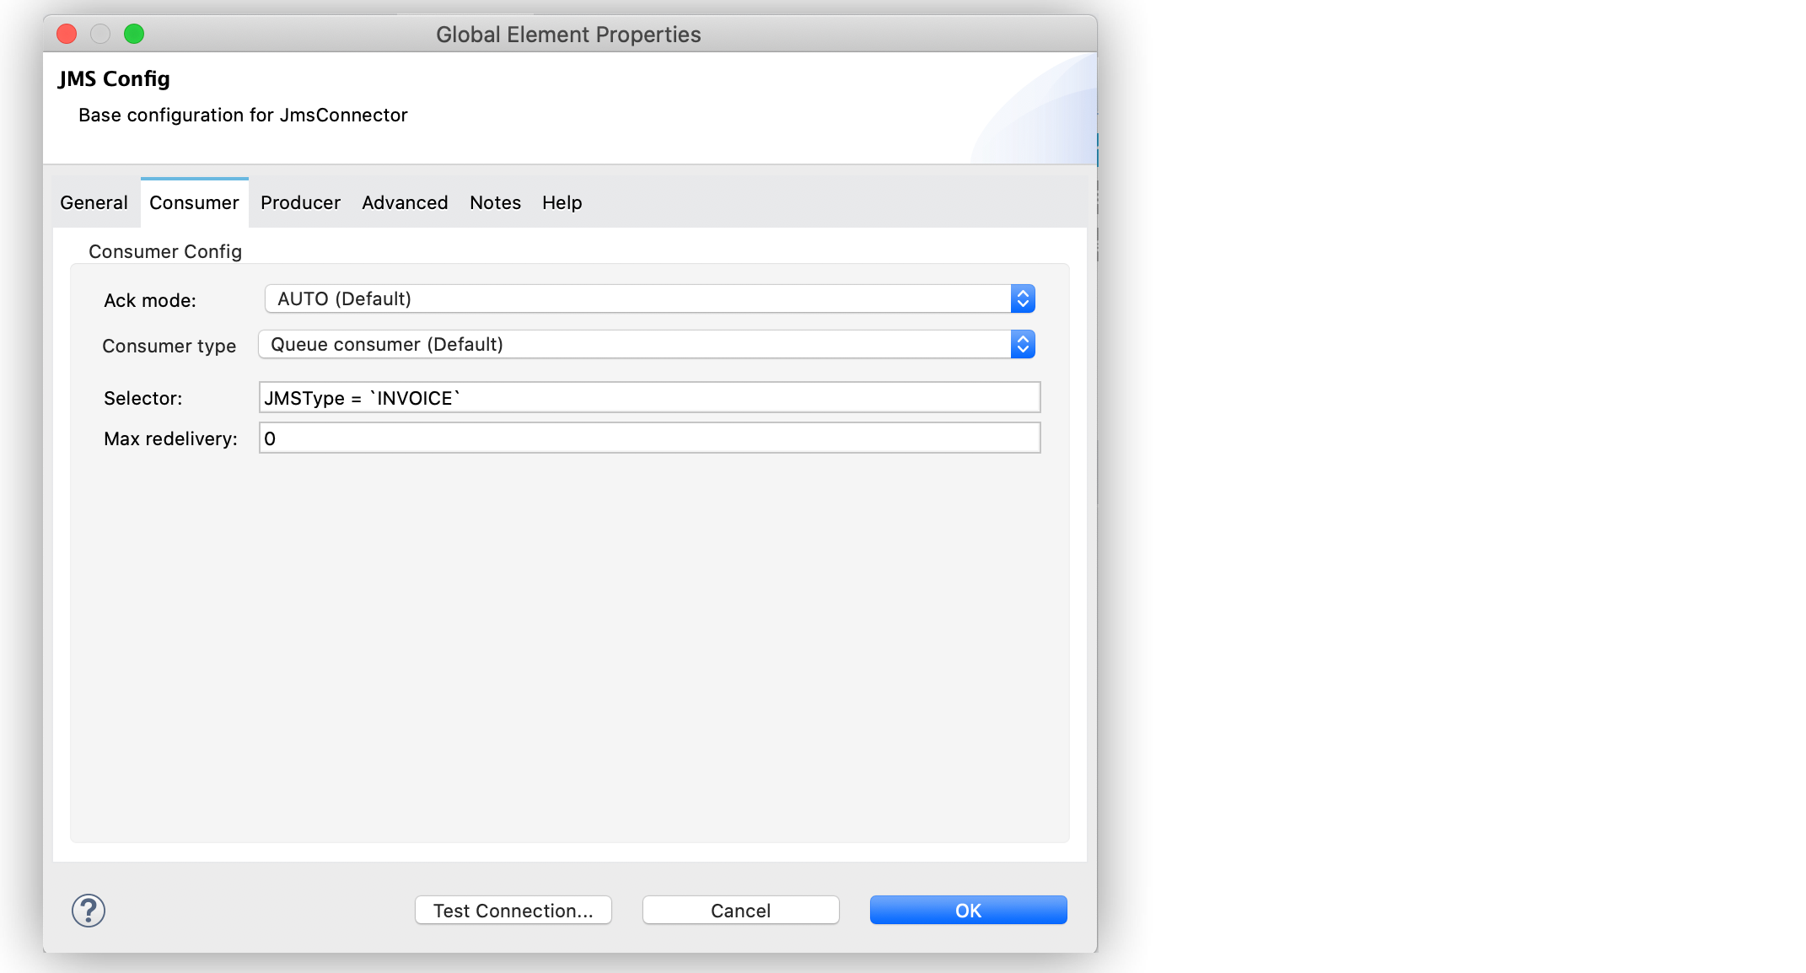Click the OK button
Image resolution: width=1806 pixels, height=973 pixels.
[x=969, y=910]
